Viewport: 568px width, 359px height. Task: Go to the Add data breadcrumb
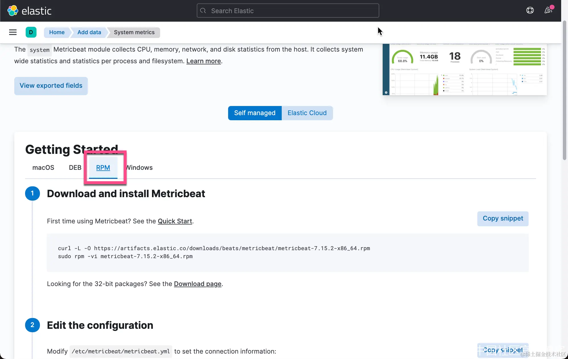coord(89,32)
